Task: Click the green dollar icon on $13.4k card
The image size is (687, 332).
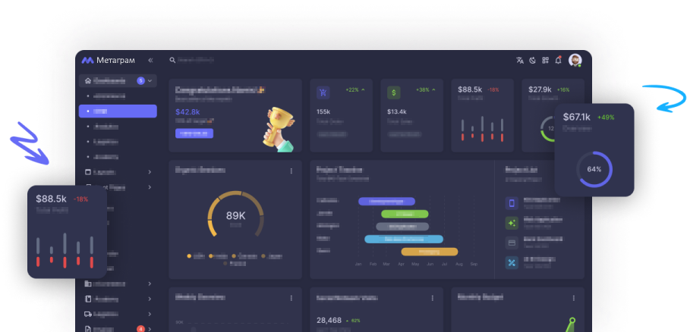Action: coord(393,92)
